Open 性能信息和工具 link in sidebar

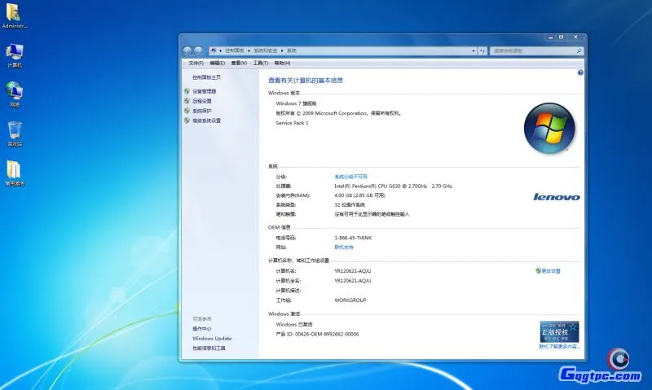coord(209,348)
